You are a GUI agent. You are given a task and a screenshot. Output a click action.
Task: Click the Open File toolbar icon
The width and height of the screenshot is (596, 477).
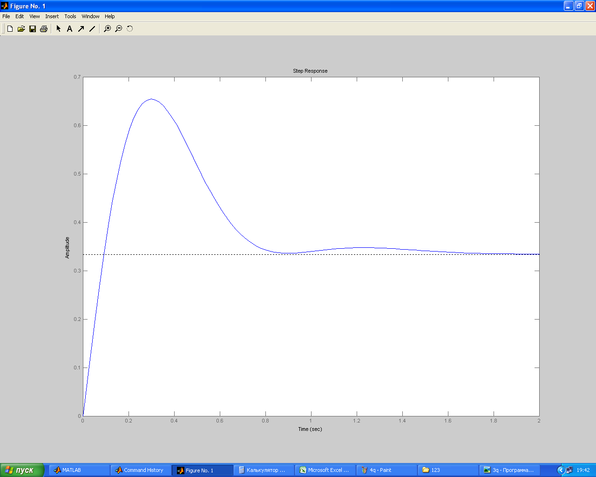click(21, 29)
